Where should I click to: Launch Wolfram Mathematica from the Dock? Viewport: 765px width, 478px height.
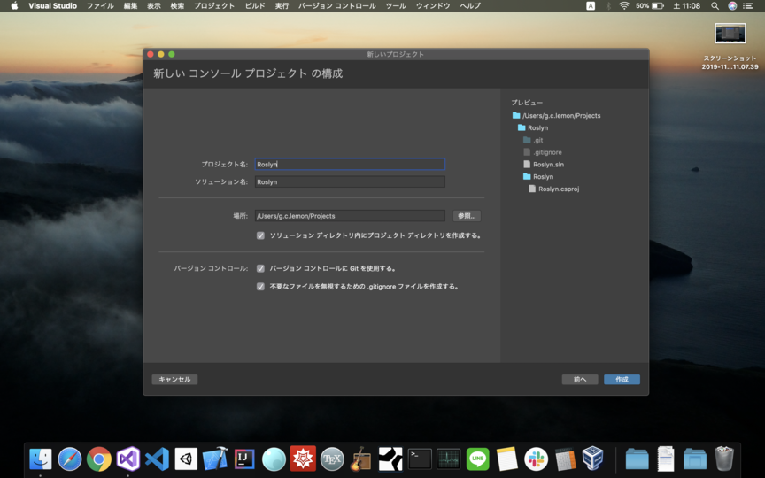point(303,459)
